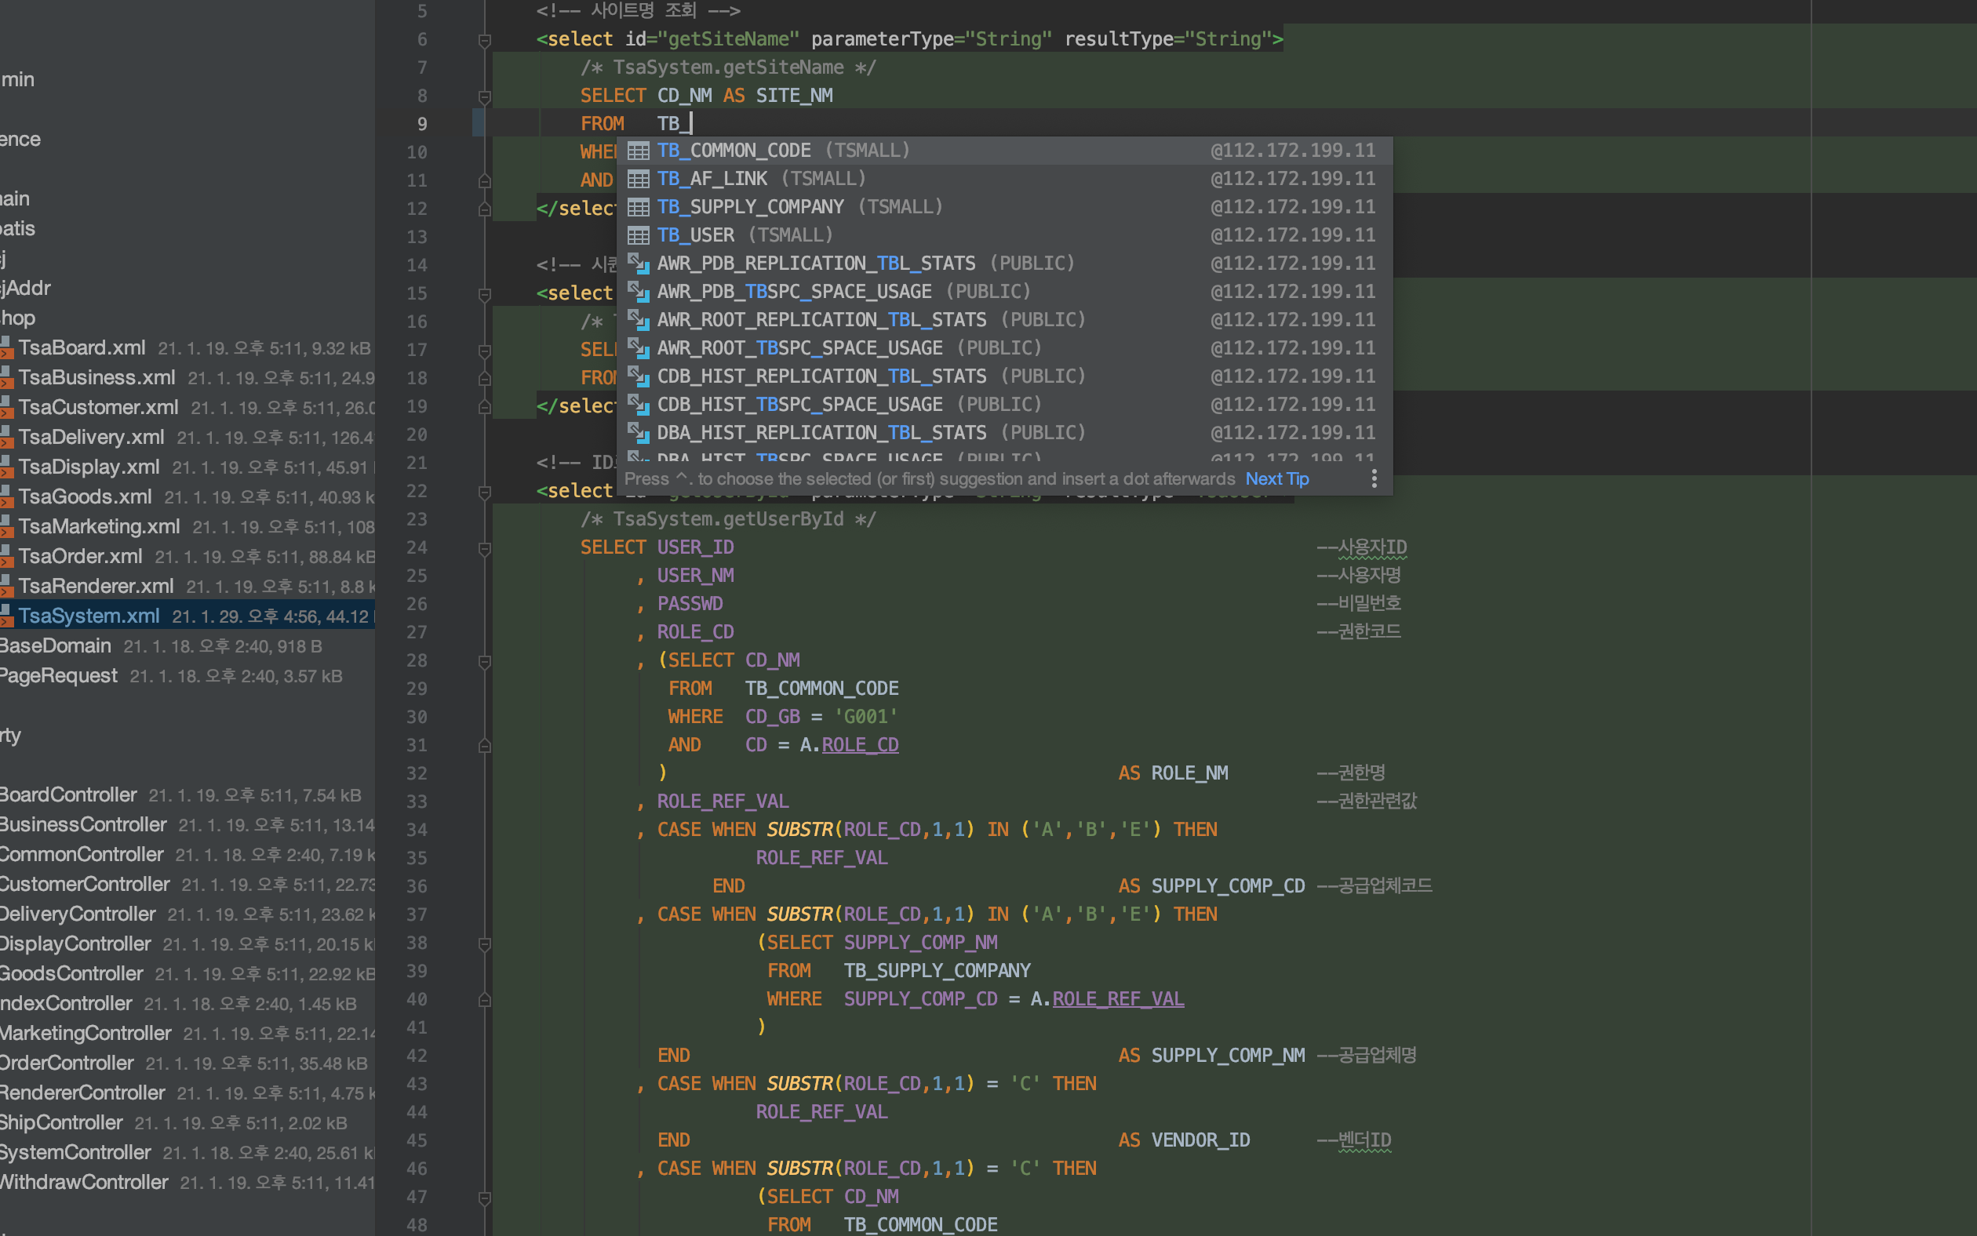Toggle fold marker at line 8
This screenshot has height=1236, width=1977.
484,96
